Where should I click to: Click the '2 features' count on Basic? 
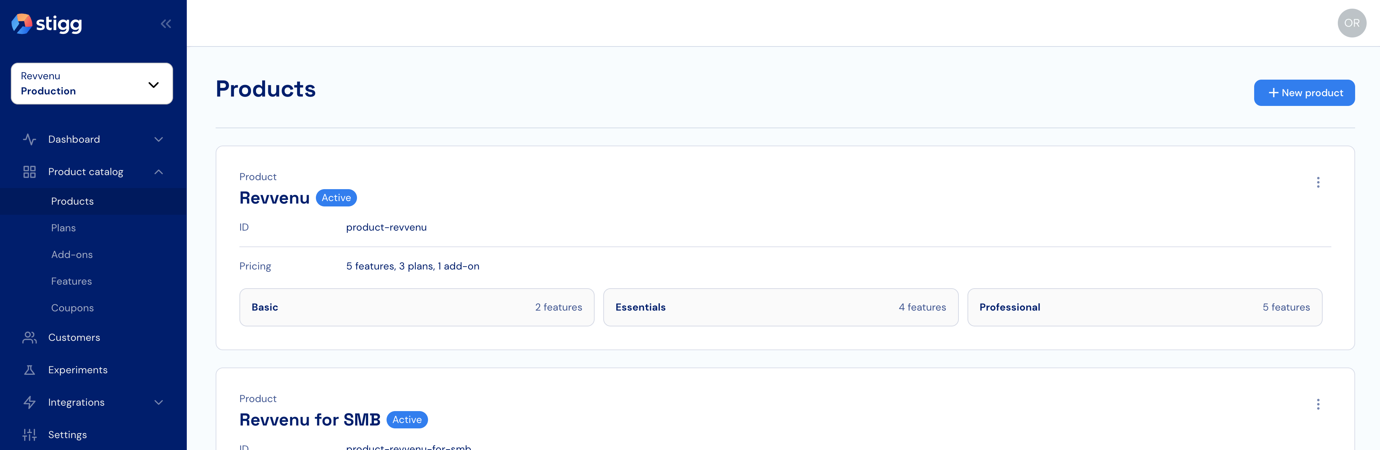pyautogui.click(x=558, y=308)
